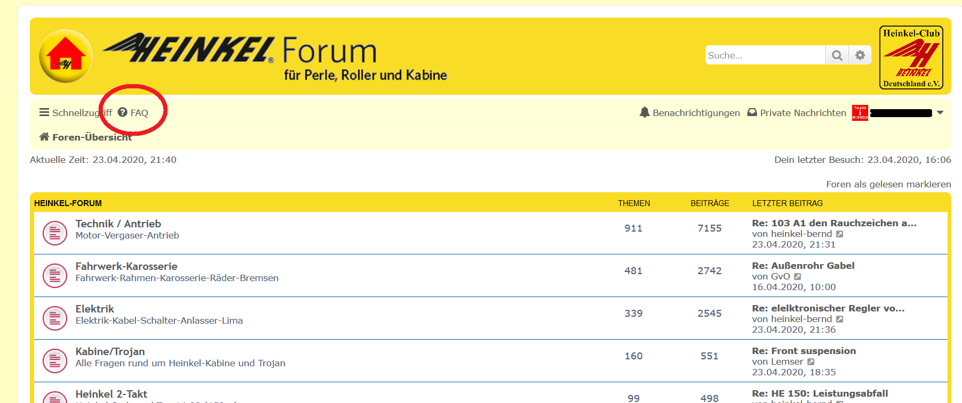The image size is (962, 403).
Task: Click the user avatar image
Action: (x=860, y=113)
